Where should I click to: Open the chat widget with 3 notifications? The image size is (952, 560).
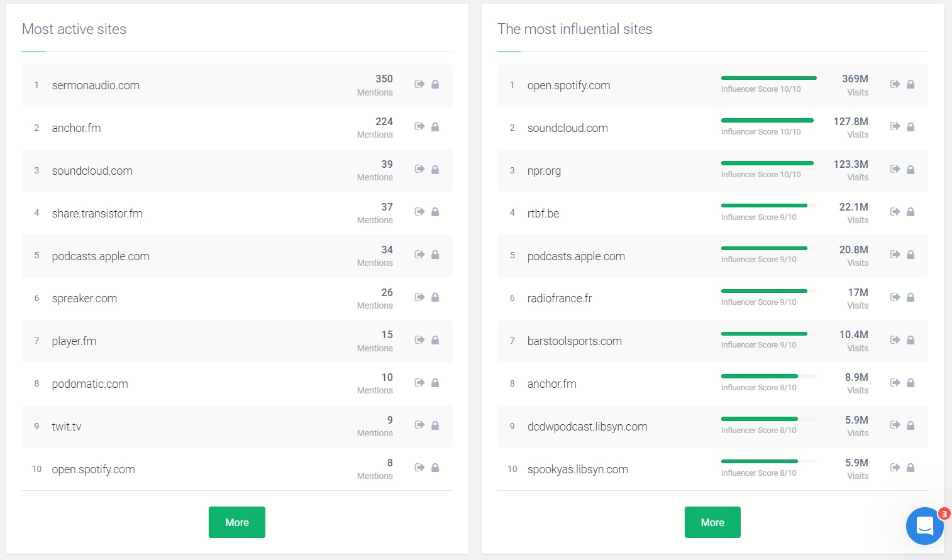[924, 525]
